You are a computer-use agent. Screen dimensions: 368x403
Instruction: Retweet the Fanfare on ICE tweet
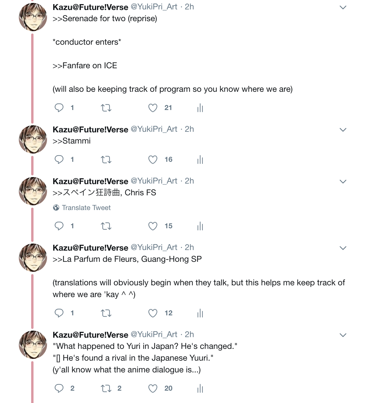point(106,108)
